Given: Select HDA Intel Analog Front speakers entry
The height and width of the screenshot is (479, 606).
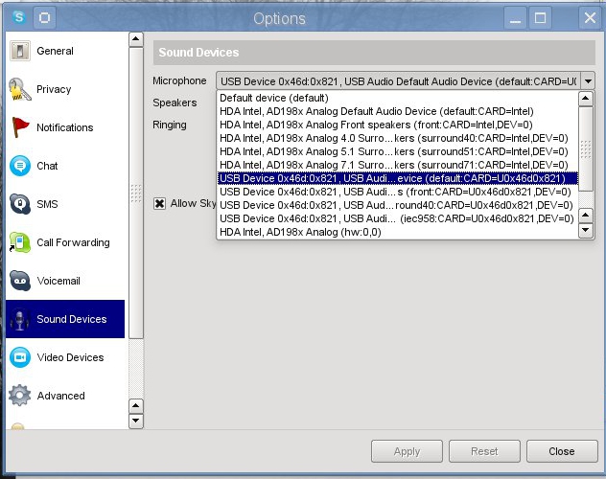Looking at the screenshot, I should pyautogui.click(x=398, y=125).
